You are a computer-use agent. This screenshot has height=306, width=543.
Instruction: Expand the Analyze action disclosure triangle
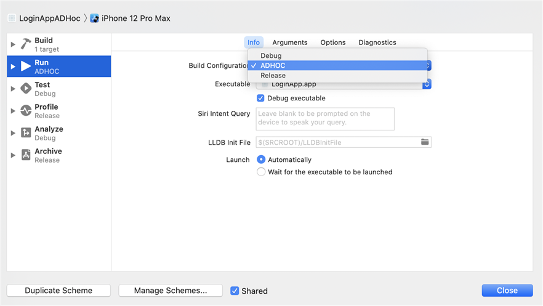click(x=13, y=133)
